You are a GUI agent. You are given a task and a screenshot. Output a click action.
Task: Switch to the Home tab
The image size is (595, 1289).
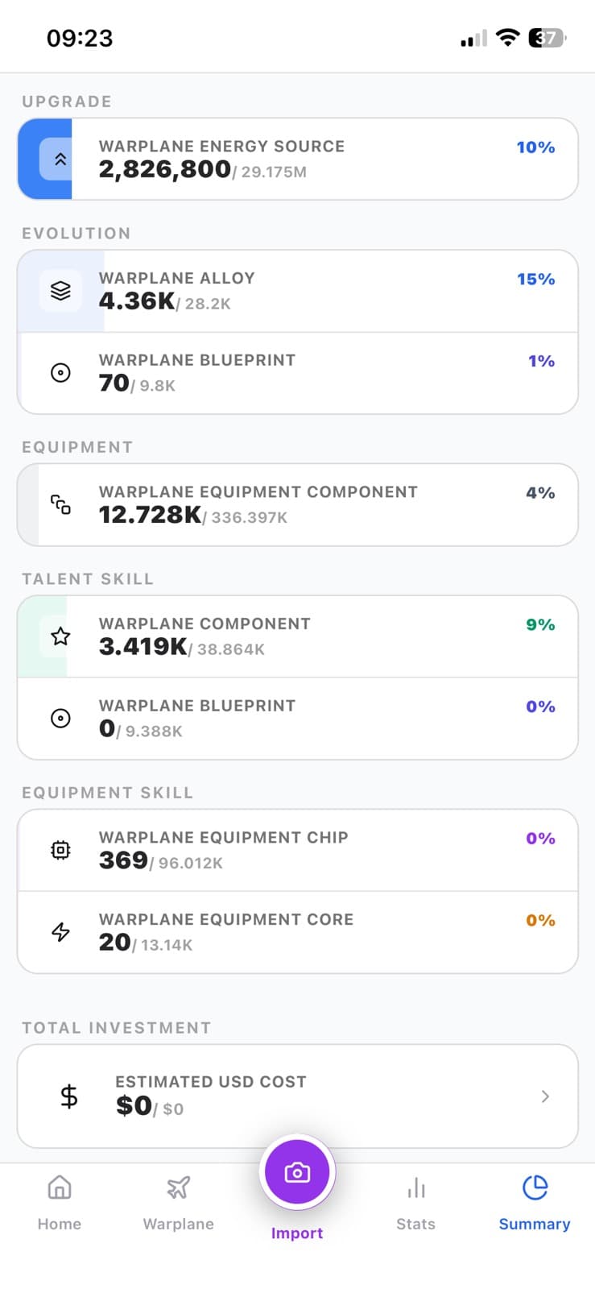(59, 1200)
